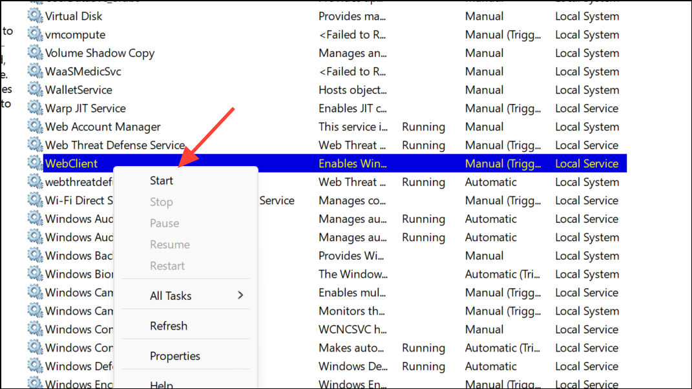Choose Start from the context menu

coord(162,181)
